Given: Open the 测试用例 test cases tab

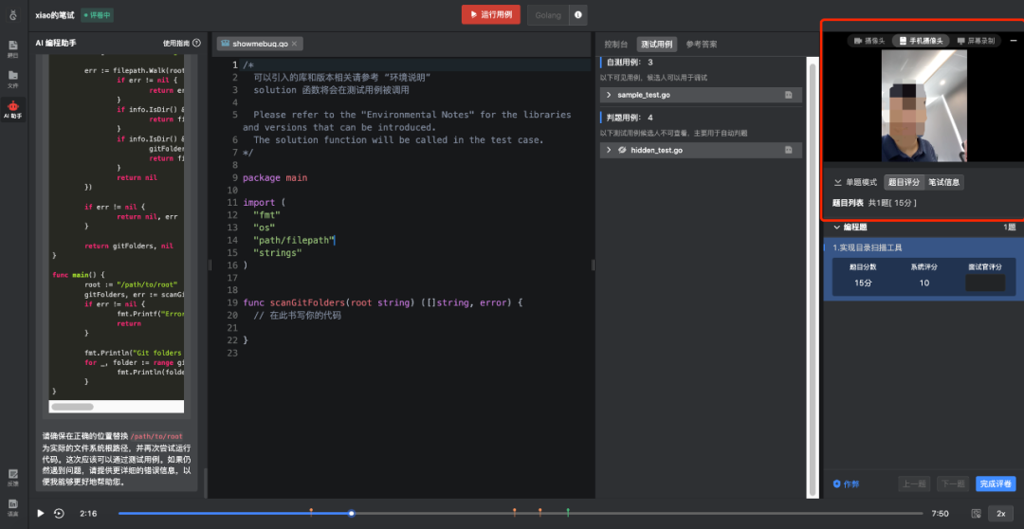Looking at the screenshot, I should 656,45.
